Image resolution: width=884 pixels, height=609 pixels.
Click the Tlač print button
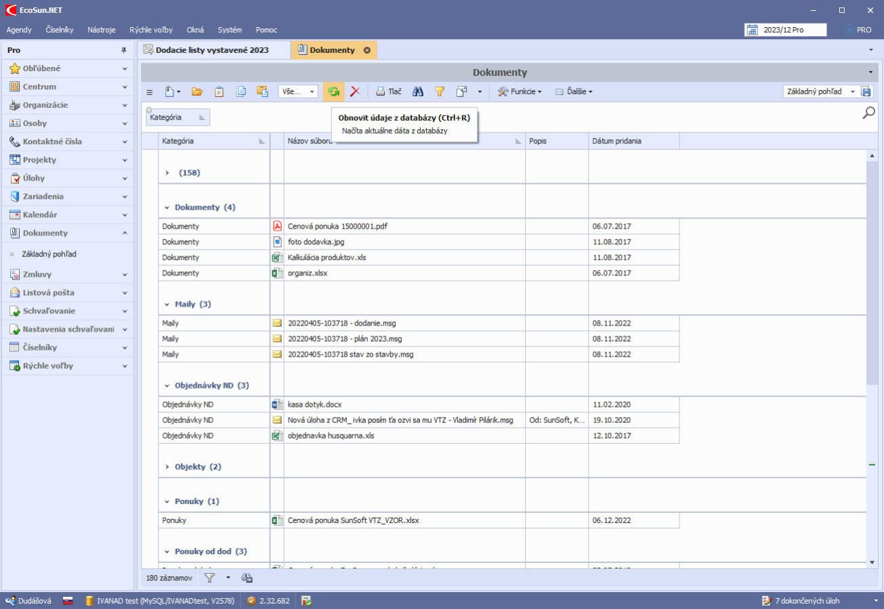[x=389, y=91]
